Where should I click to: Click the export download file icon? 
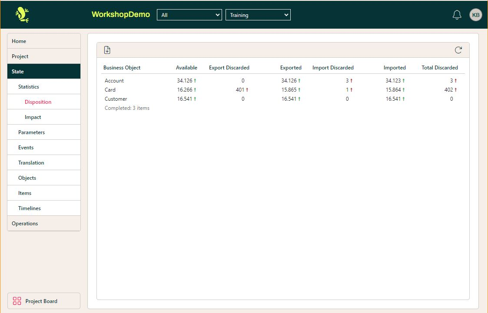coord(107,50)
